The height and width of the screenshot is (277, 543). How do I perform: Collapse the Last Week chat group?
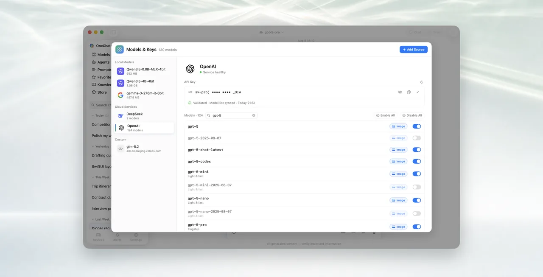[93, 219]
